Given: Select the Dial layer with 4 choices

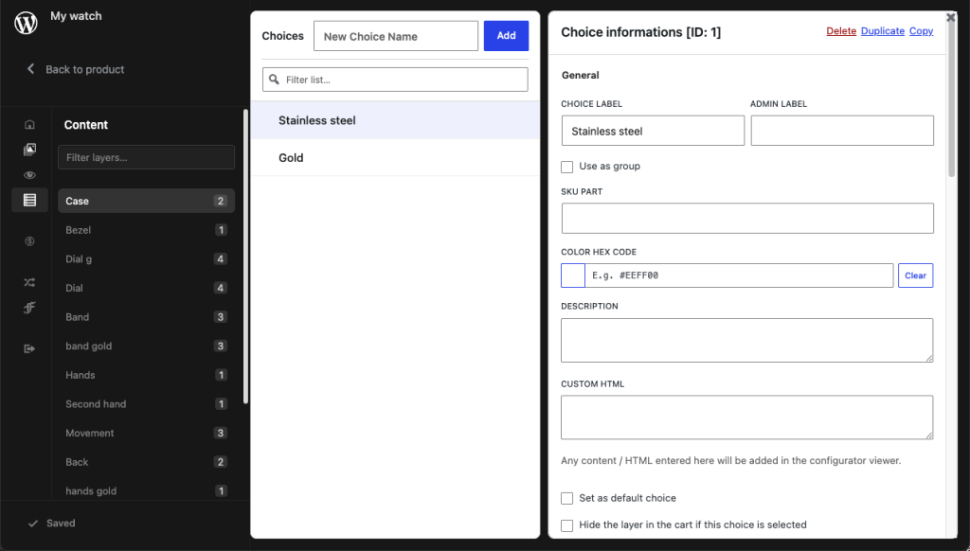Looking at the screenshot, I should click(x=146, y=288).
